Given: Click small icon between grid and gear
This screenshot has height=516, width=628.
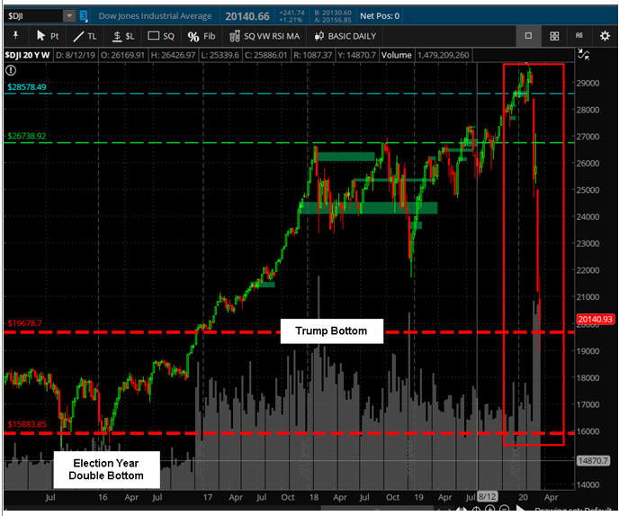Looking at the screenshot, I should tap(579, 36).
